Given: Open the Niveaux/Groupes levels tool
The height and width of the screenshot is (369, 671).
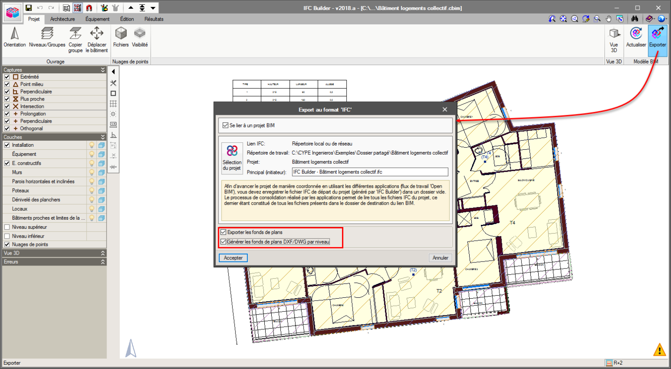Looking at the screenshot, I should (x=47, y=38).
